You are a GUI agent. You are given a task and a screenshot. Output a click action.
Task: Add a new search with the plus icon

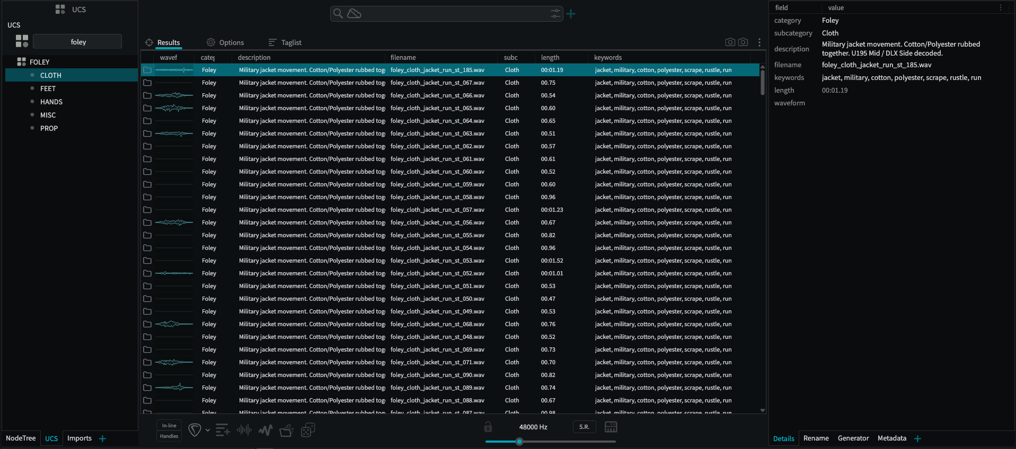[571, 14]
